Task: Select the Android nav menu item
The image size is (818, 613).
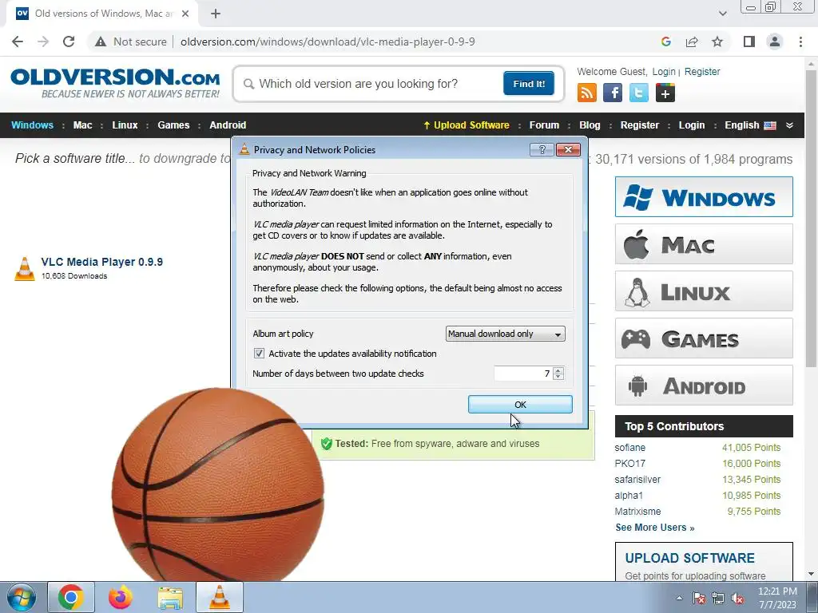Action: click(228, 125)
